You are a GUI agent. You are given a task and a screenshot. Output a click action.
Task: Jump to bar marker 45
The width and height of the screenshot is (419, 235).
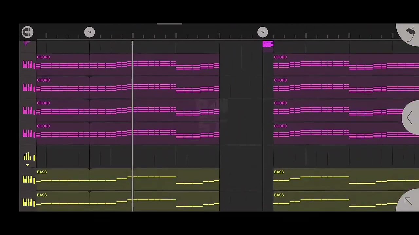click(x=89, y=32)
